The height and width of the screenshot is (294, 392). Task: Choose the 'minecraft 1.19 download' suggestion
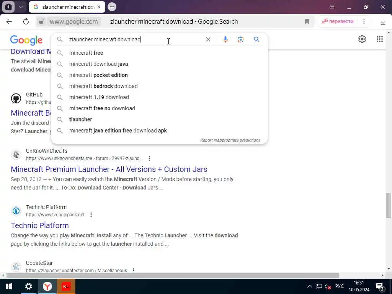point(159,97)
